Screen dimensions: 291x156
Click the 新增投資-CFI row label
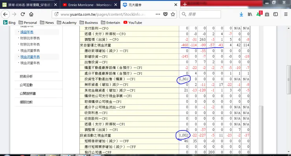click(x=96, y=57)
